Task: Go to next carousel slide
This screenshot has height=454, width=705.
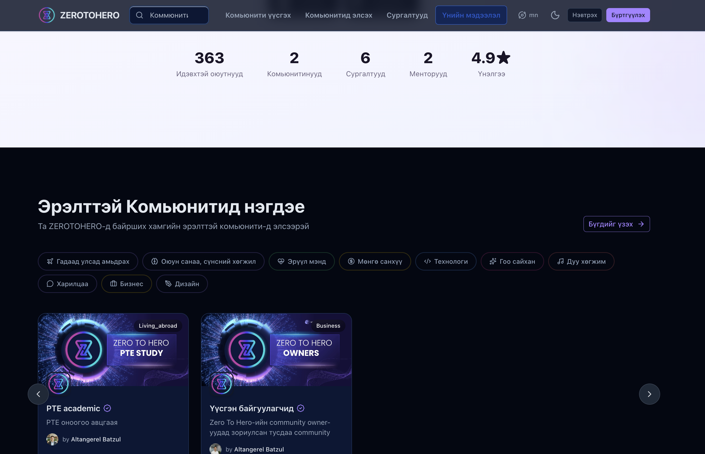Action: pos(650,394)
